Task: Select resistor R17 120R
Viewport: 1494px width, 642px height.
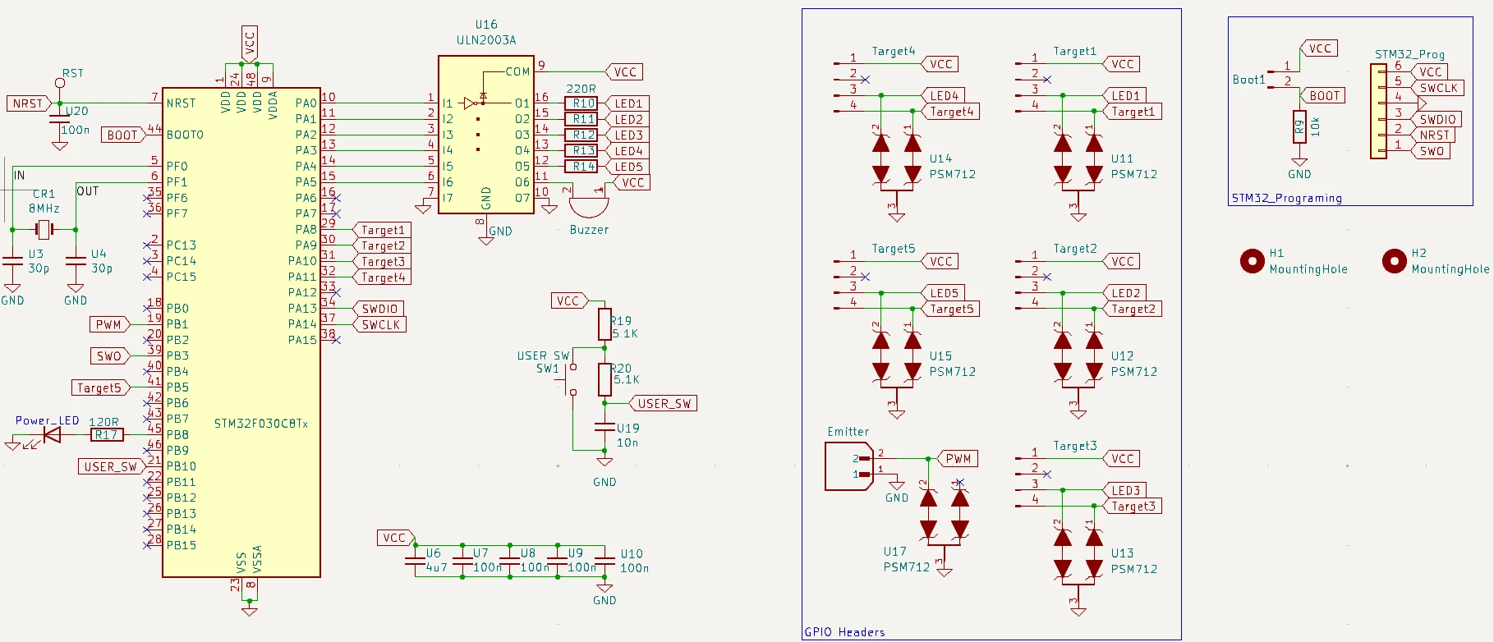Action: click(x=107, y=434)
